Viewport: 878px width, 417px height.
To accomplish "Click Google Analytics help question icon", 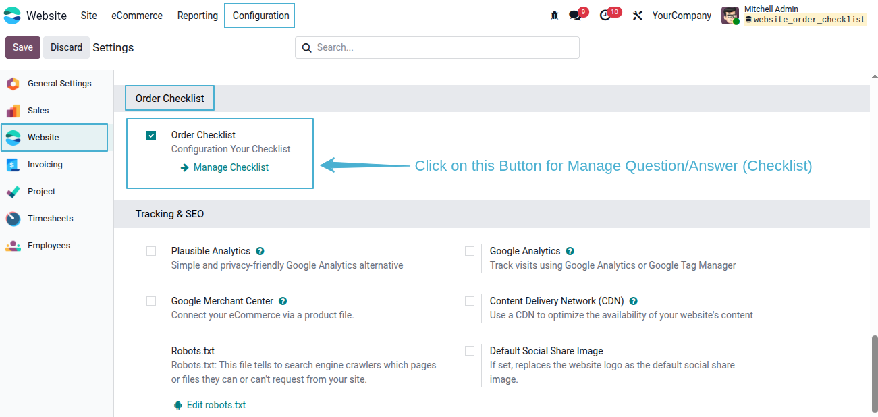I will click(570, 251).
